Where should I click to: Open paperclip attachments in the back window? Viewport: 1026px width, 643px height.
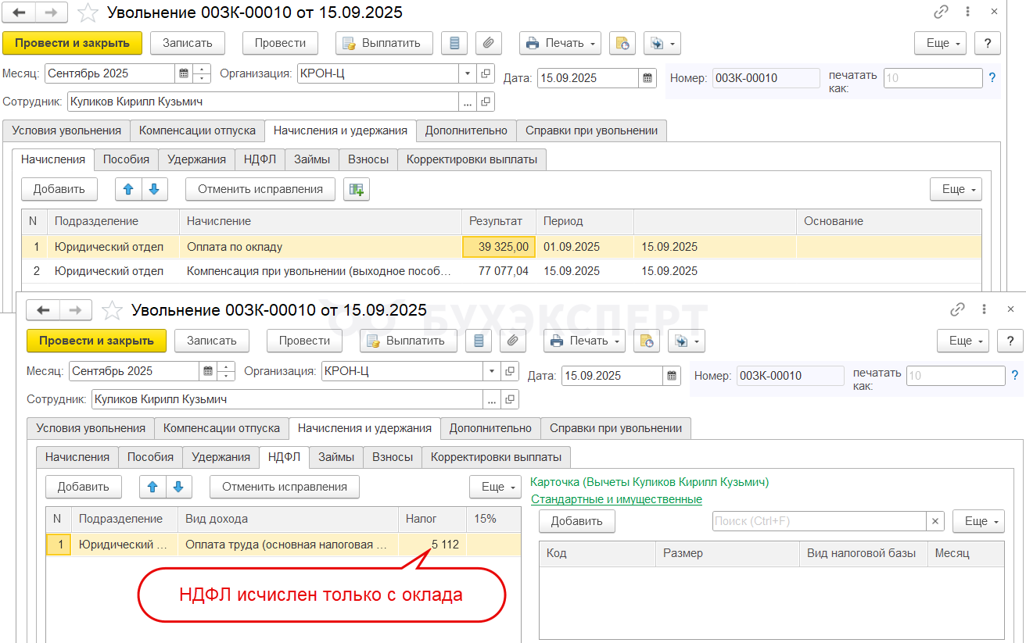488,43
